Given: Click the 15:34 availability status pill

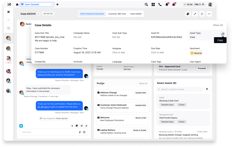Looking at the screenshot, I should tap(188, 4).
